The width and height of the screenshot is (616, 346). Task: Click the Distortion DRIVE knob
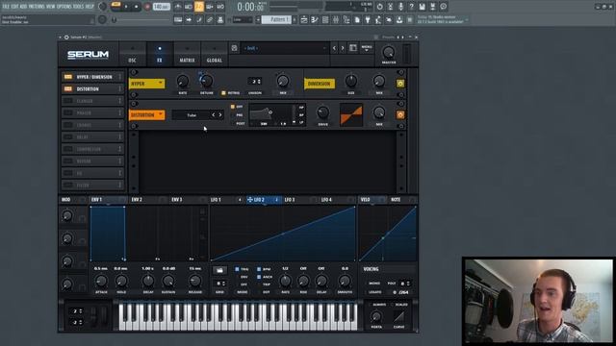click(323, 113)
